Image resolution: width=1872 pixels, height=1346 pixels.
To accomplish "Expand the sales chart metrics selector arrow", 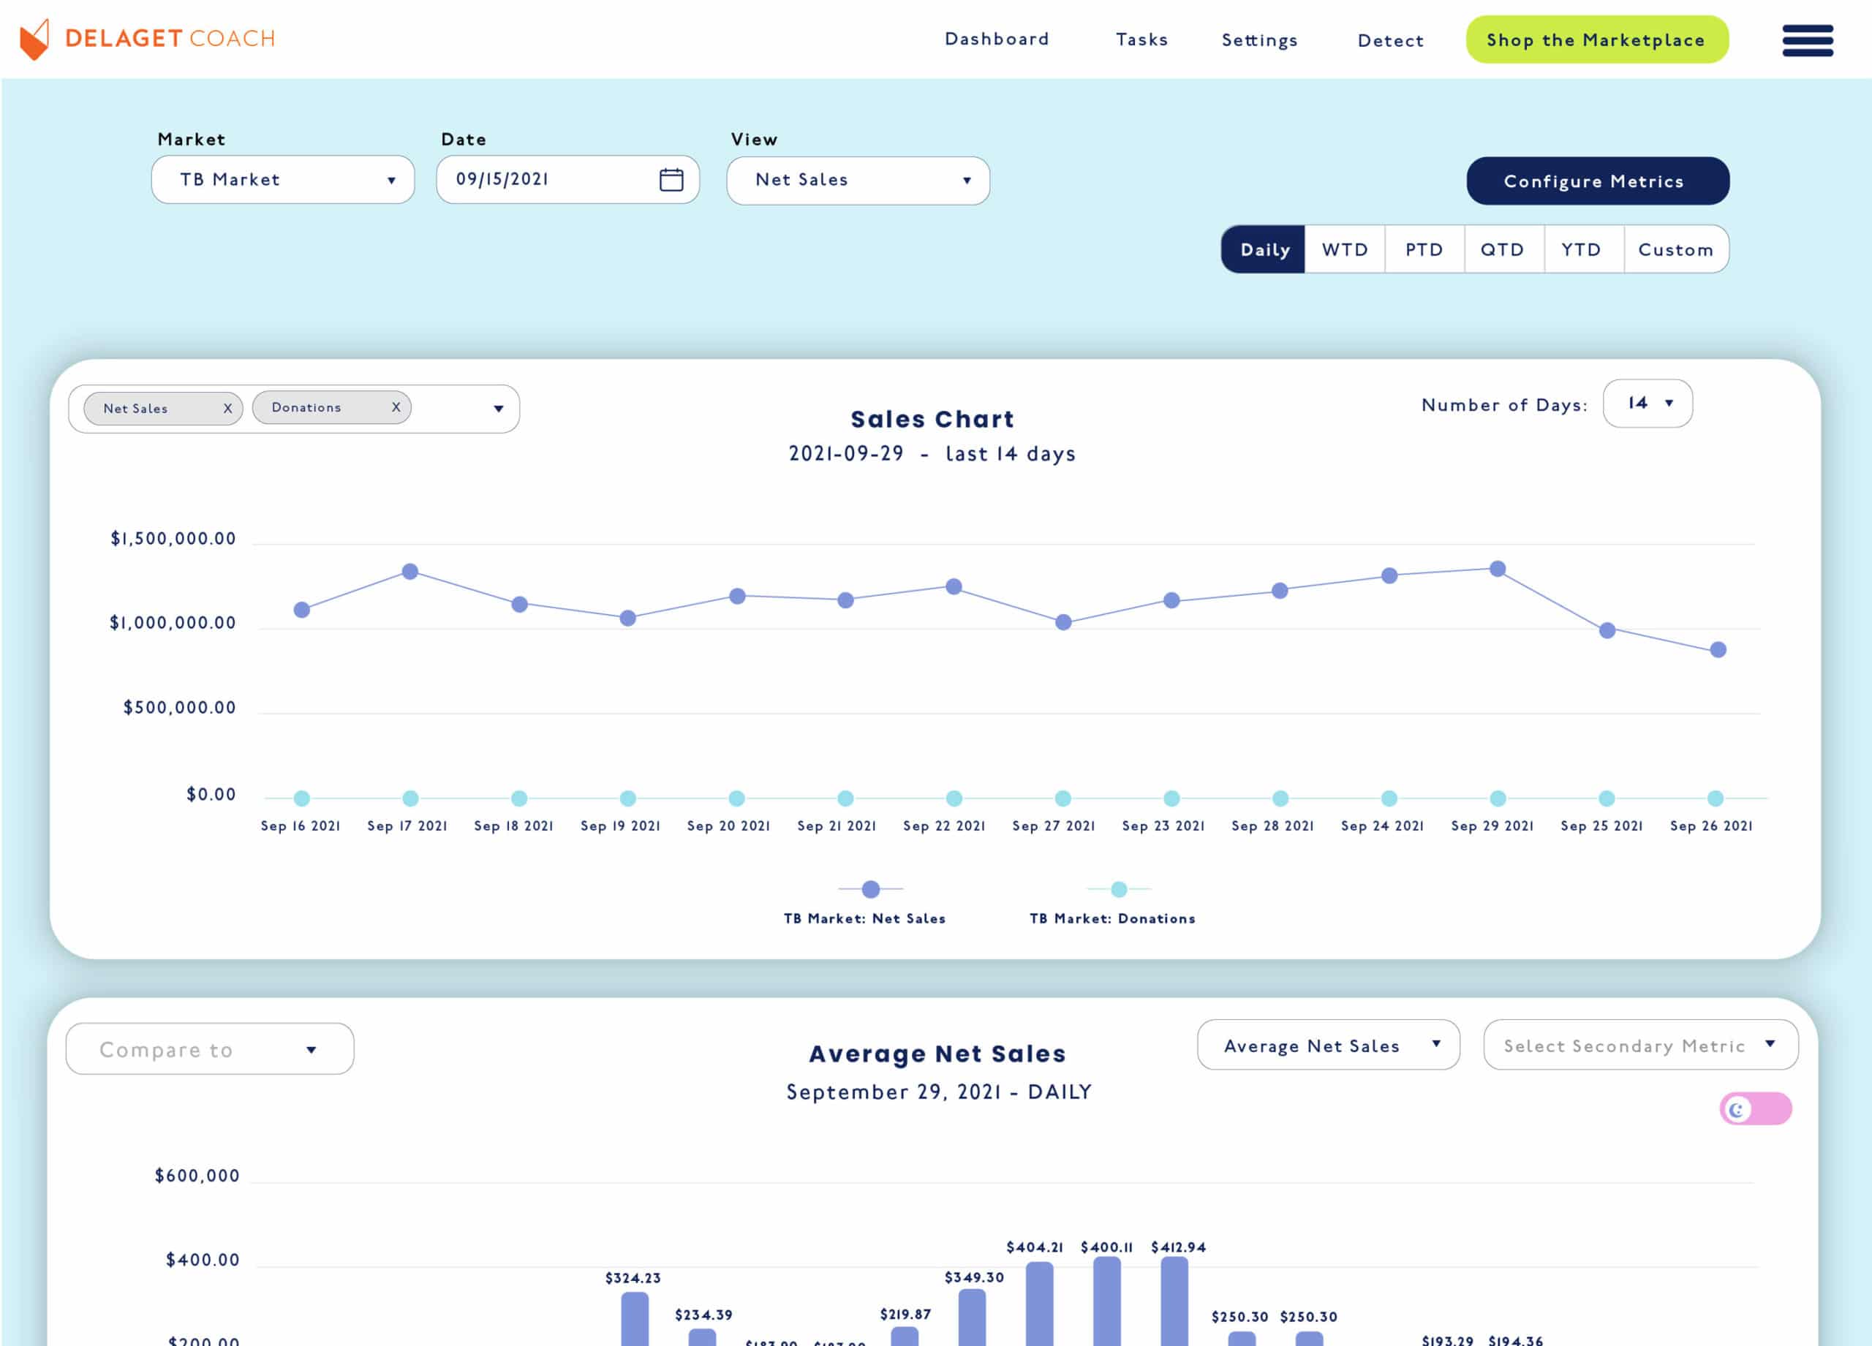I will (499, 409).
